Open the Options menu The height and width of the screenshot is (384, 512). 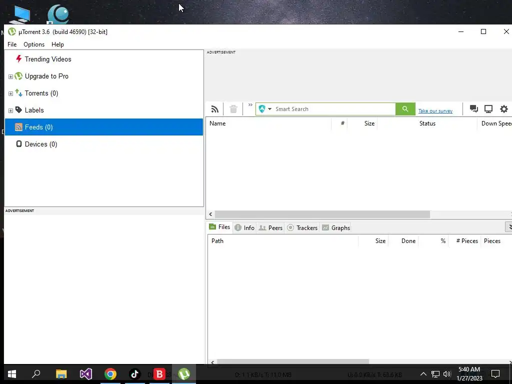coord(34,44)
